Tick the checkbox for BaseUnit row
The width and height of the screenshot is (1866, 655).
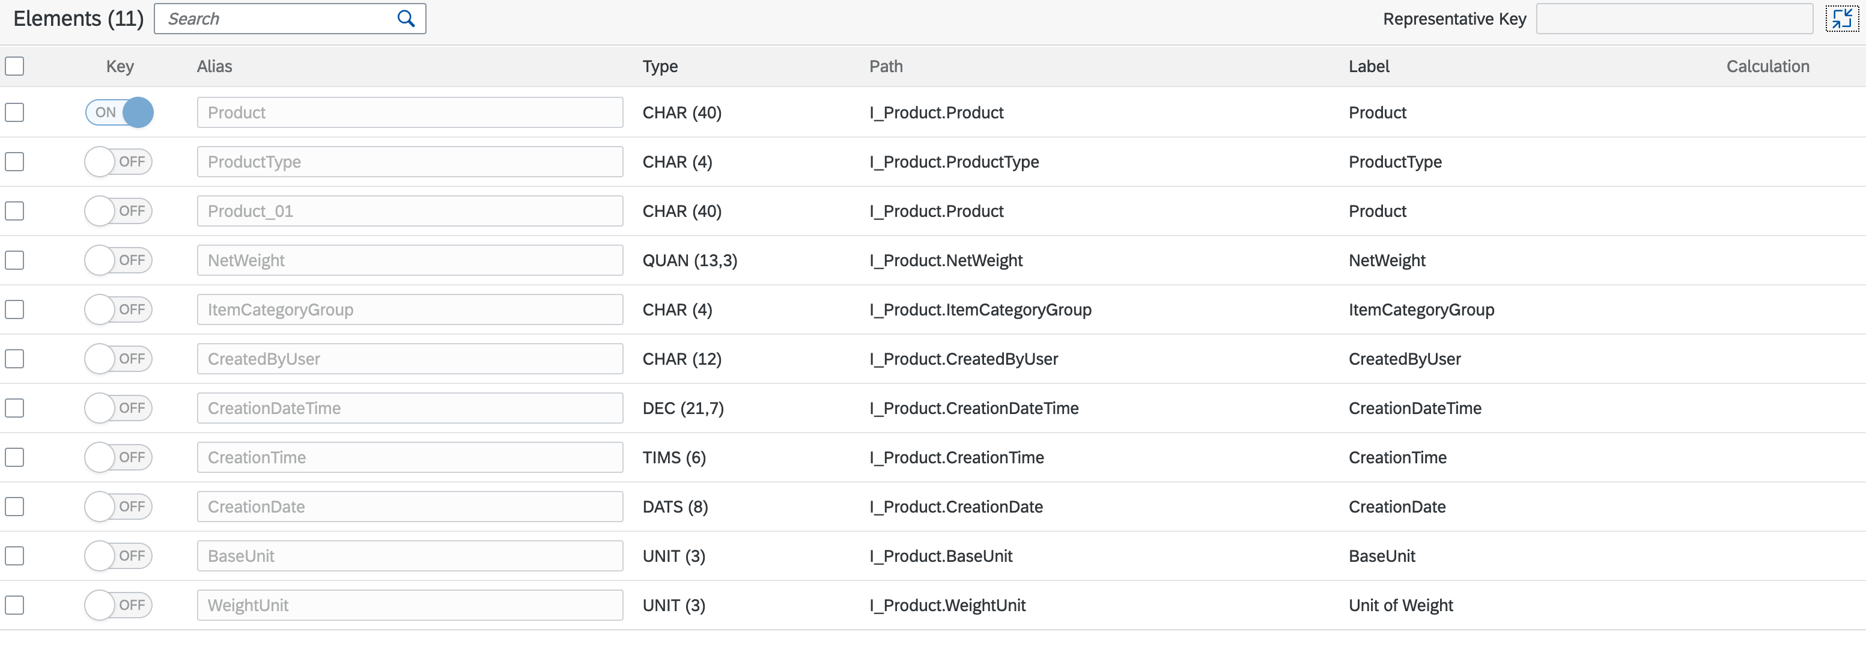pos(14,556)
